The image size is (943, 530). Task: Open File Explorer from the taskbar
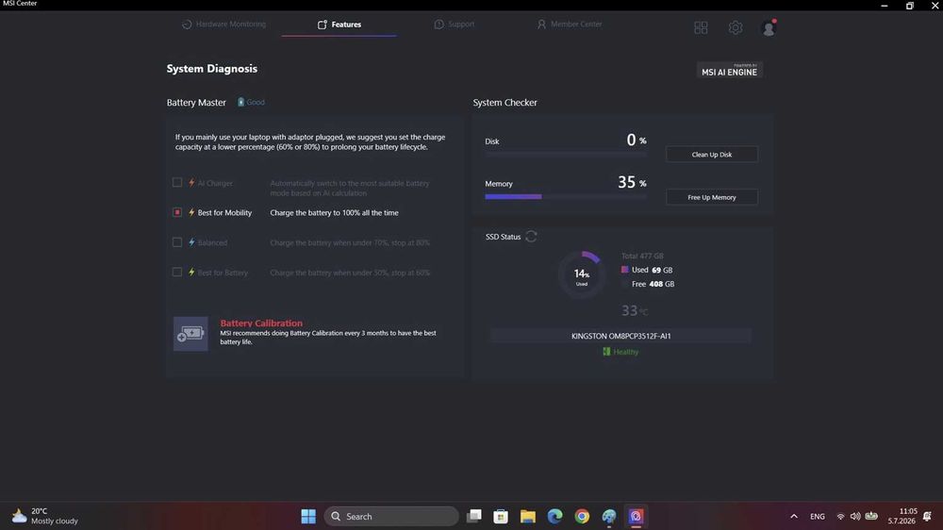[x=527, y=516]
